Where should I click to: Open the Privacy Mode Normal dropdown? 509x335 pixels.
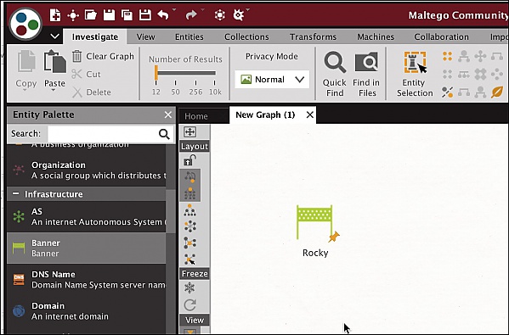click(272, 80)
